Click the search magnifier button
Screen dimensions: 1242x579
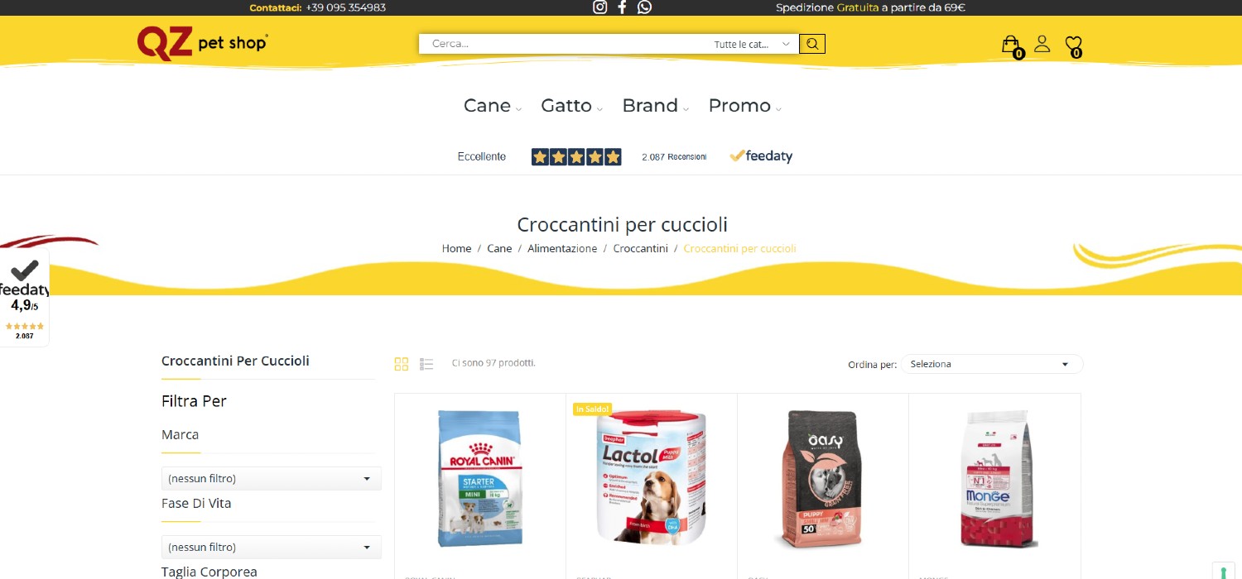coord(812,44)
